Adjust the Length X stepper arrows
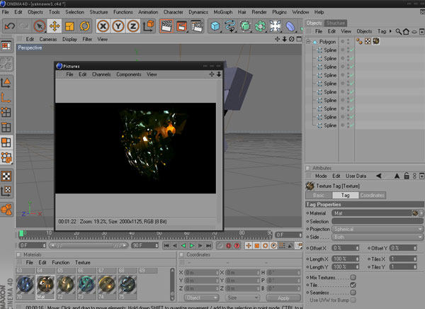Image resolution: width=425 pixels, height=309 pixels. 357,259
